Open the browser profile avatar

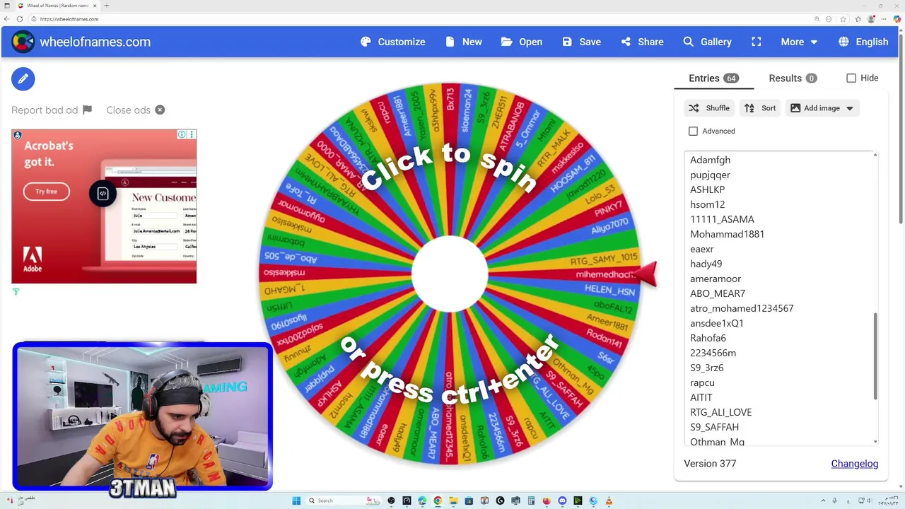click(x=872, y=19)
